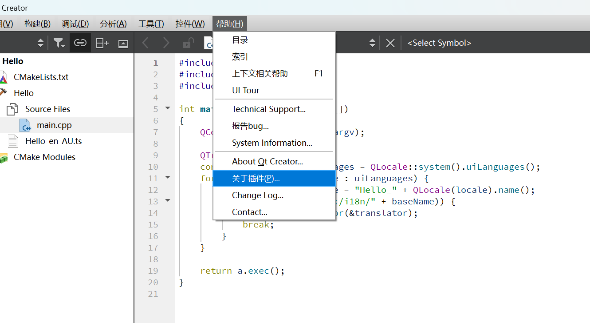Select 报告bug in the Help menu
This screenshot has height=323, width=590.
(x=250, y=126)
